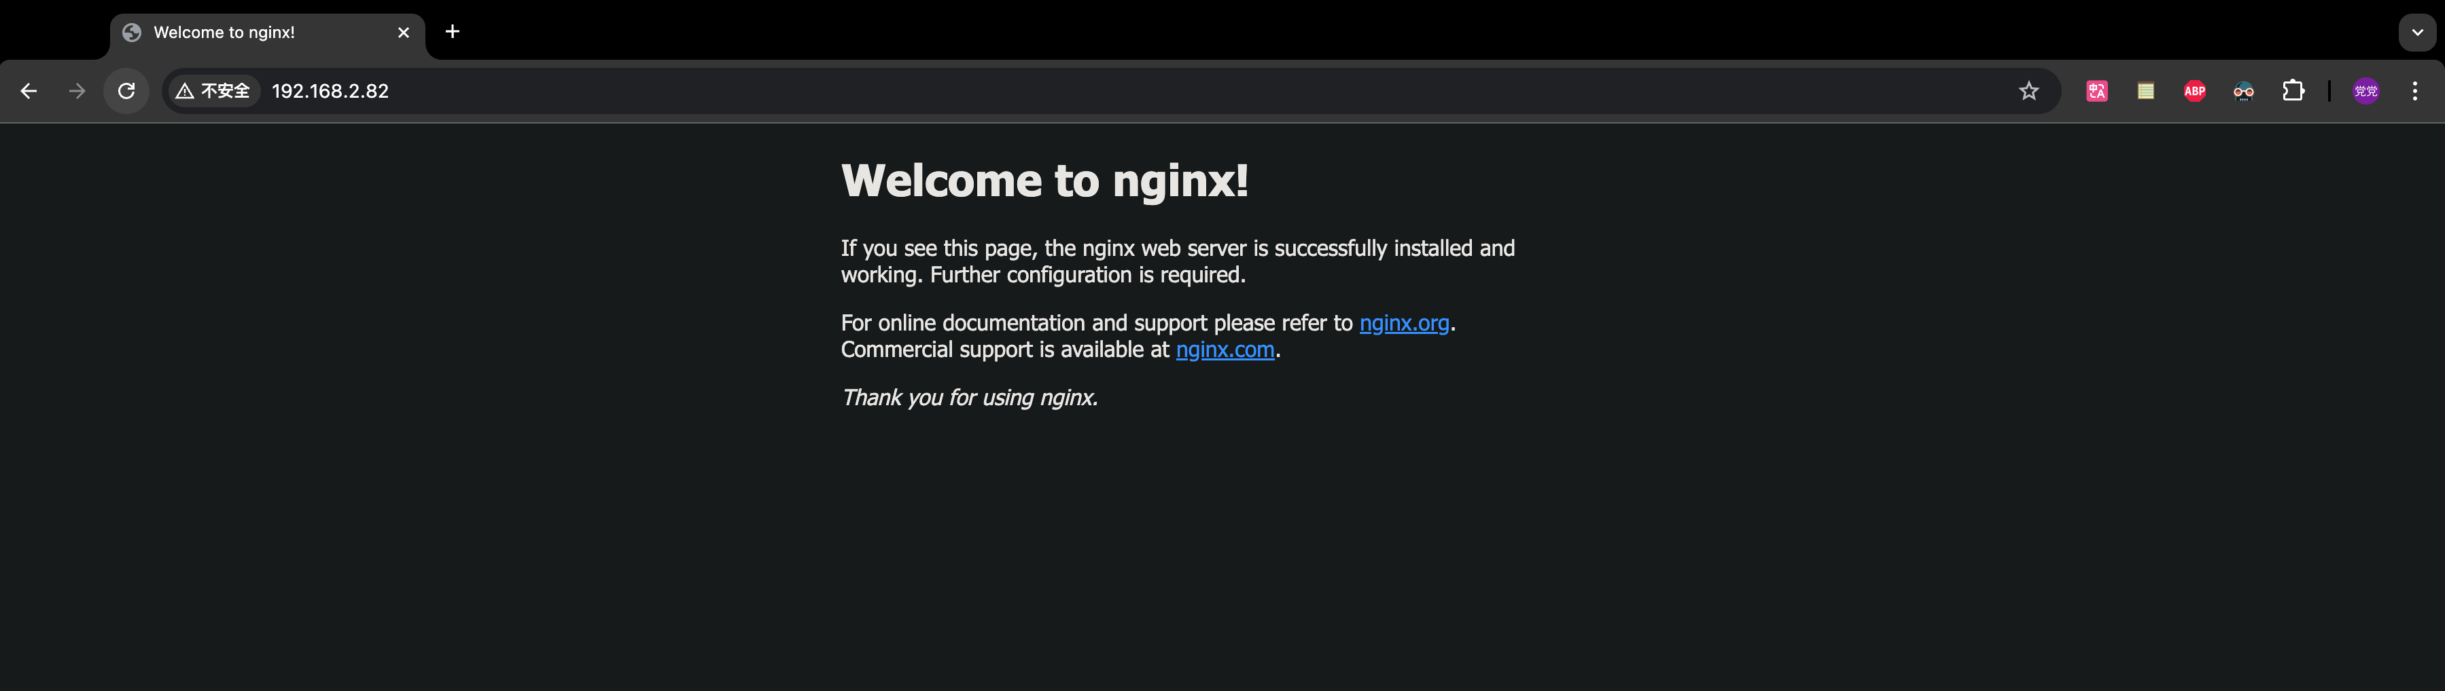Click the 'Further configuration is required' sentence
This screenshot has height=691, width=2445.
pyautogui.click(x=1088, y=275)
